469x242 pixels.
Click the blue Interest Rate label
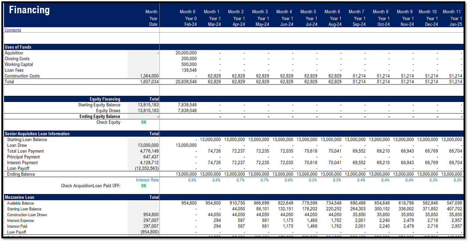147,180
